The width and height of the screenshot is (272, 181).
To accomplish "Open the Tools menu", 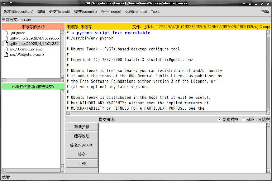I will [x=155, y=12].
